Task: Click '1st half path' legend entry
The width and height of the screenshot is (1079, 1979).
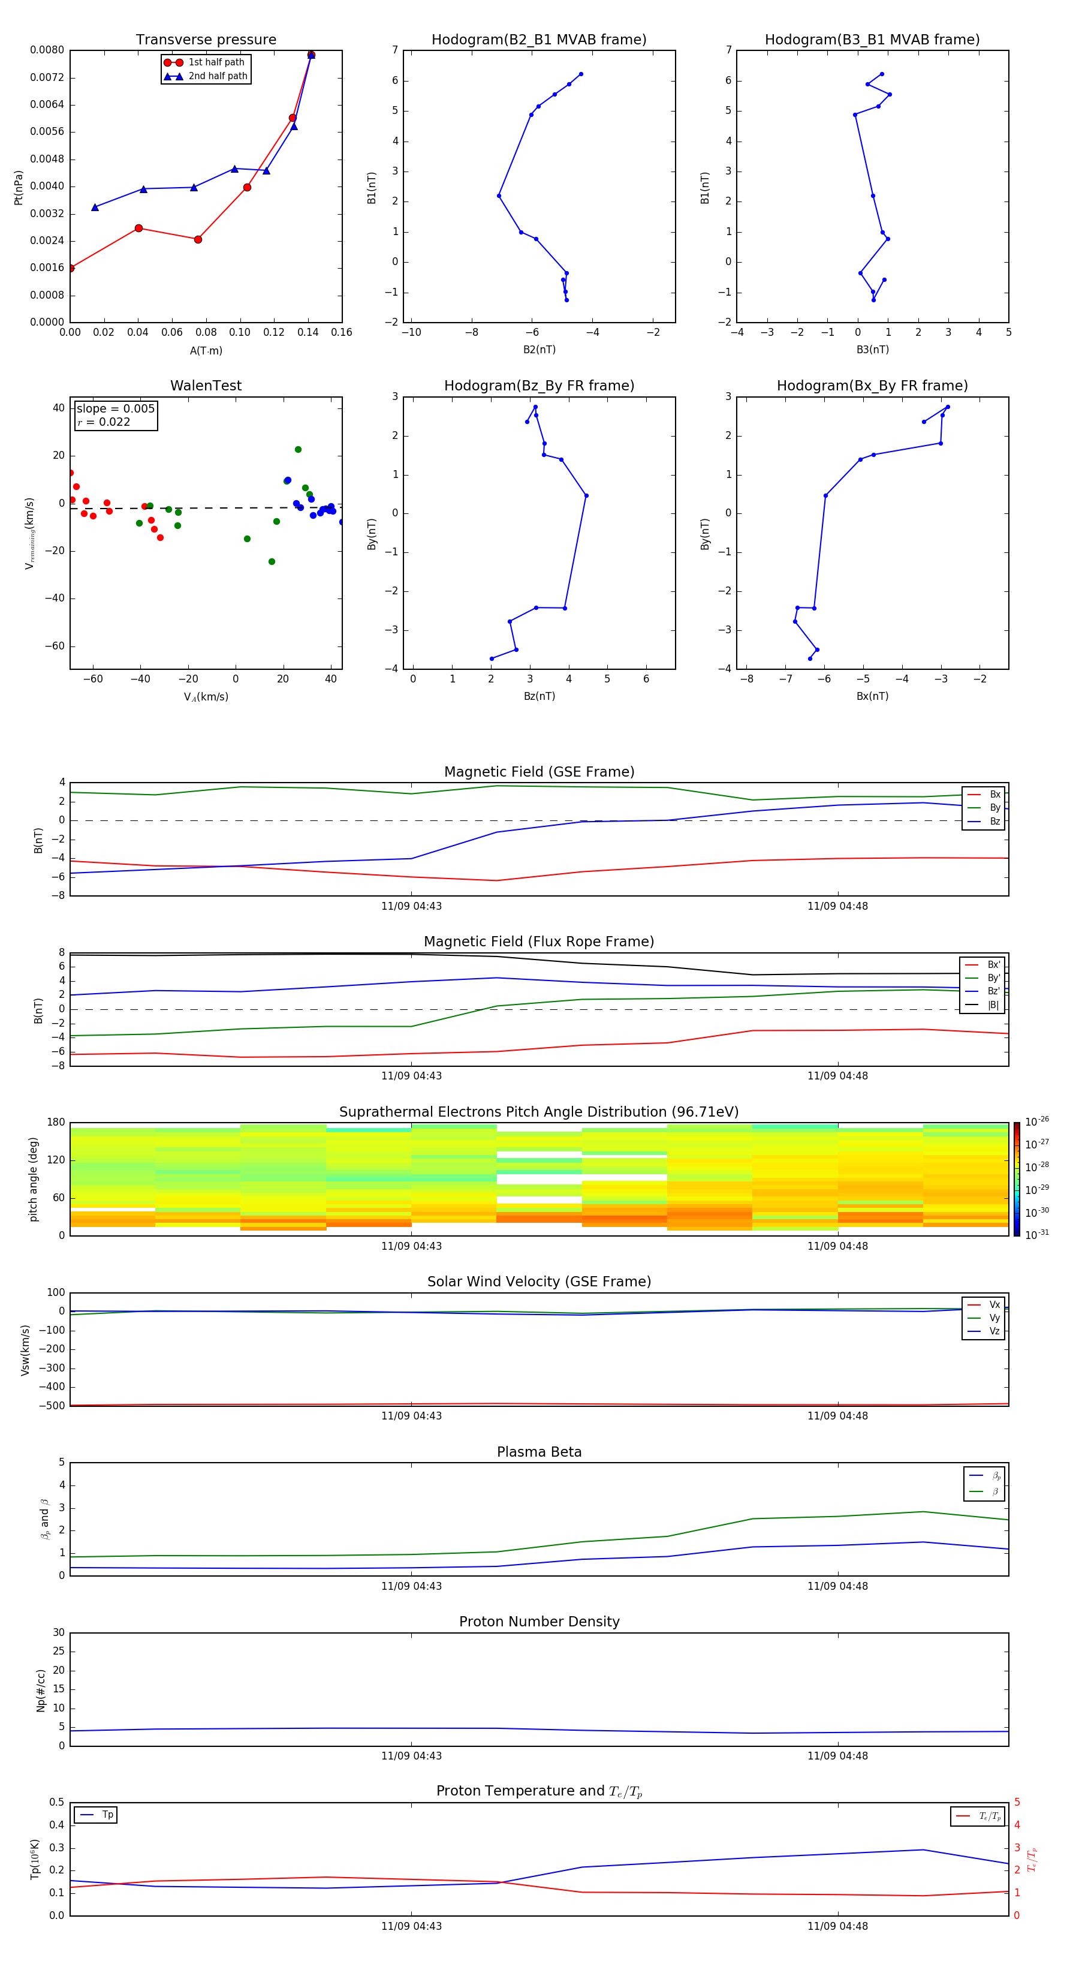Action: (204, 62)
